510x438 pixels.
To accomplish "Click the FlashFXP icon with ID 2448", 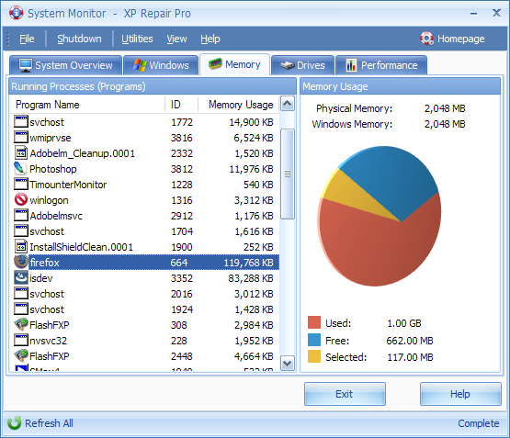I will coord(21,355).
